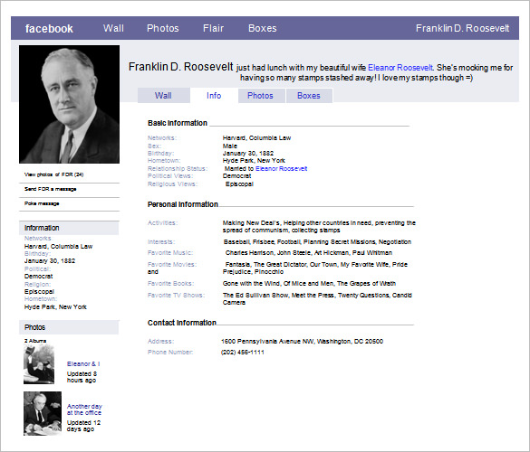
Task: Click 2 Albums text in Photos sidebar
Action: (35, 341)
